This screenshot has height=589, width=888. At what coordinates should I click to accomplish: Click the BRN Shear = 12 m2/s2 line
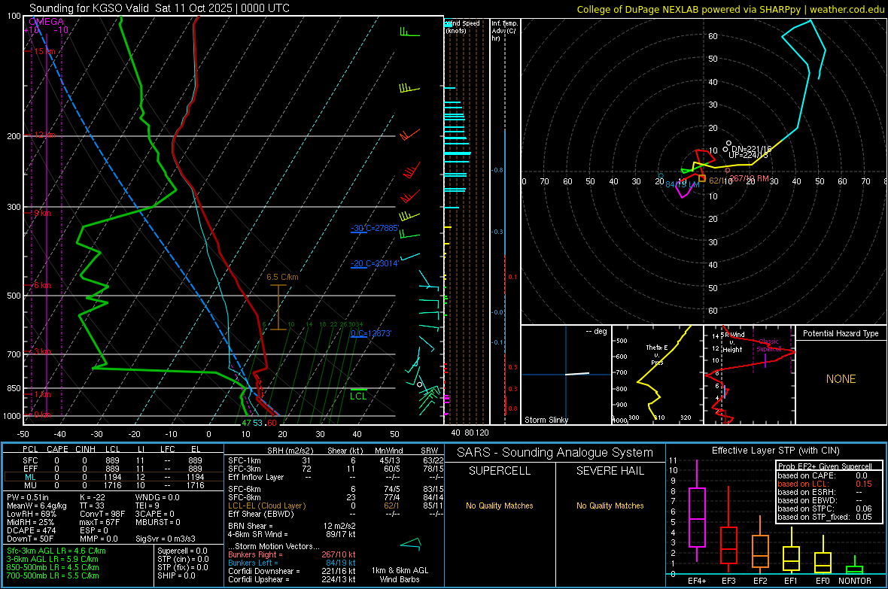click(292, 526)
